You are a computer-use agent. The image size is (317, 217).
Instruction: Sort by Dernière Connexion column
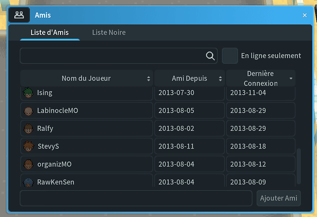click(x=261, y=78)
